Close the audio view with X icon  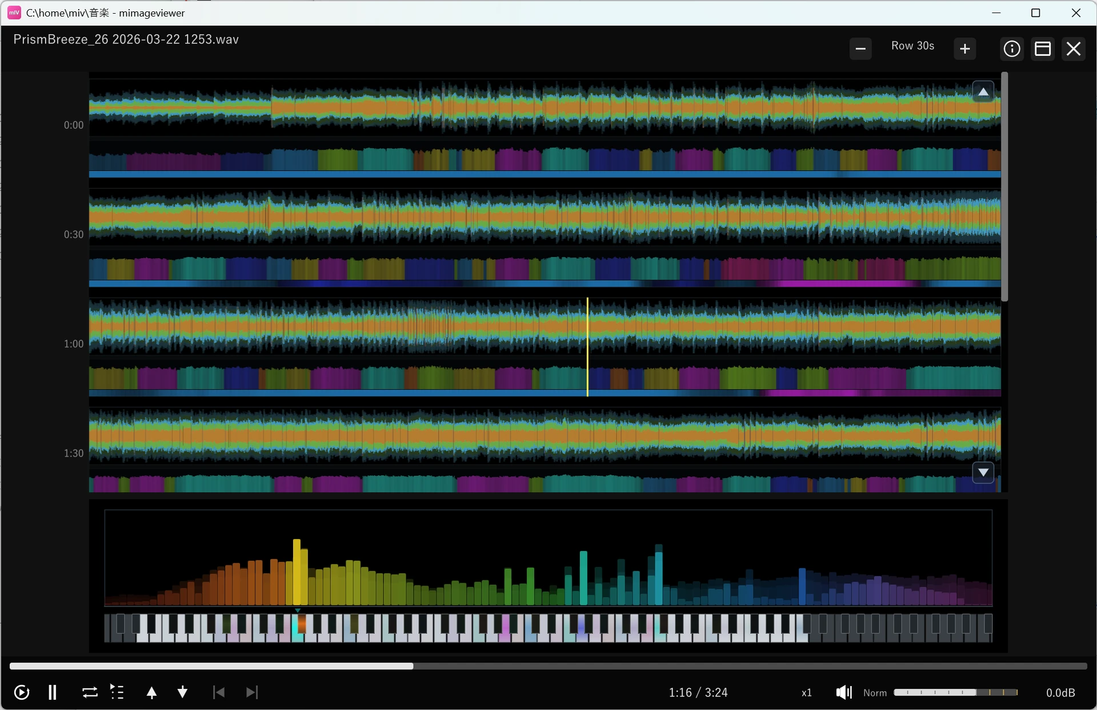coord(1074,49)
